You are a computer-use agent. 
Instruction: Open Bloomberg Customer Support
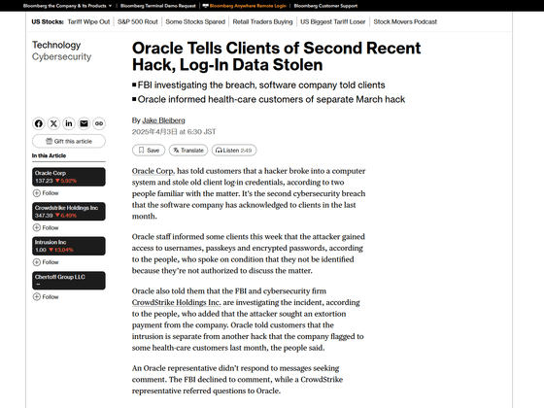[x=325, y=6]
